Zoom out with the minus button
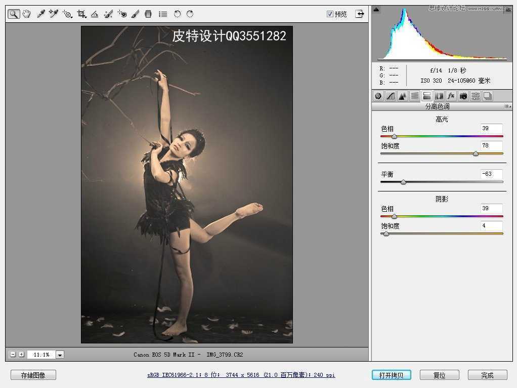Image resolution: width=517 pixels, height=388 pixels. click(x=13, y=355)
